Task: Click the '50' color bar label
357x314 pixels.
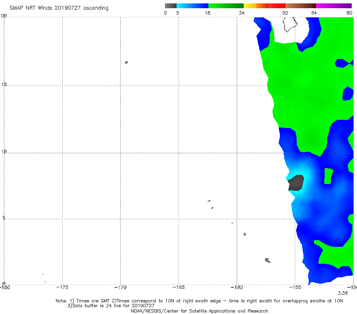Action: tap(285, 13)
